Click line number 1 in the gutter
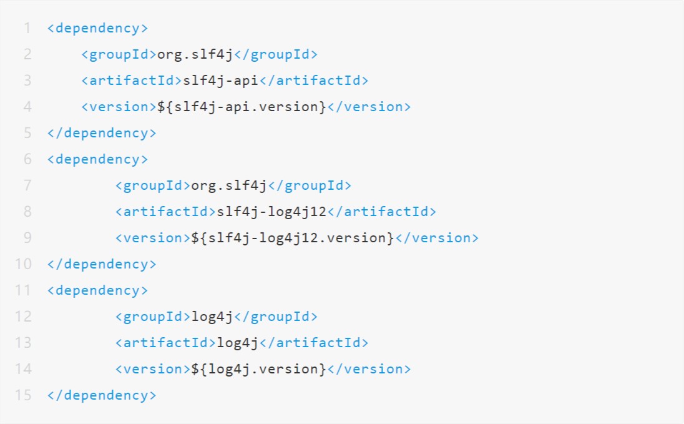 [x=27, y=28]
